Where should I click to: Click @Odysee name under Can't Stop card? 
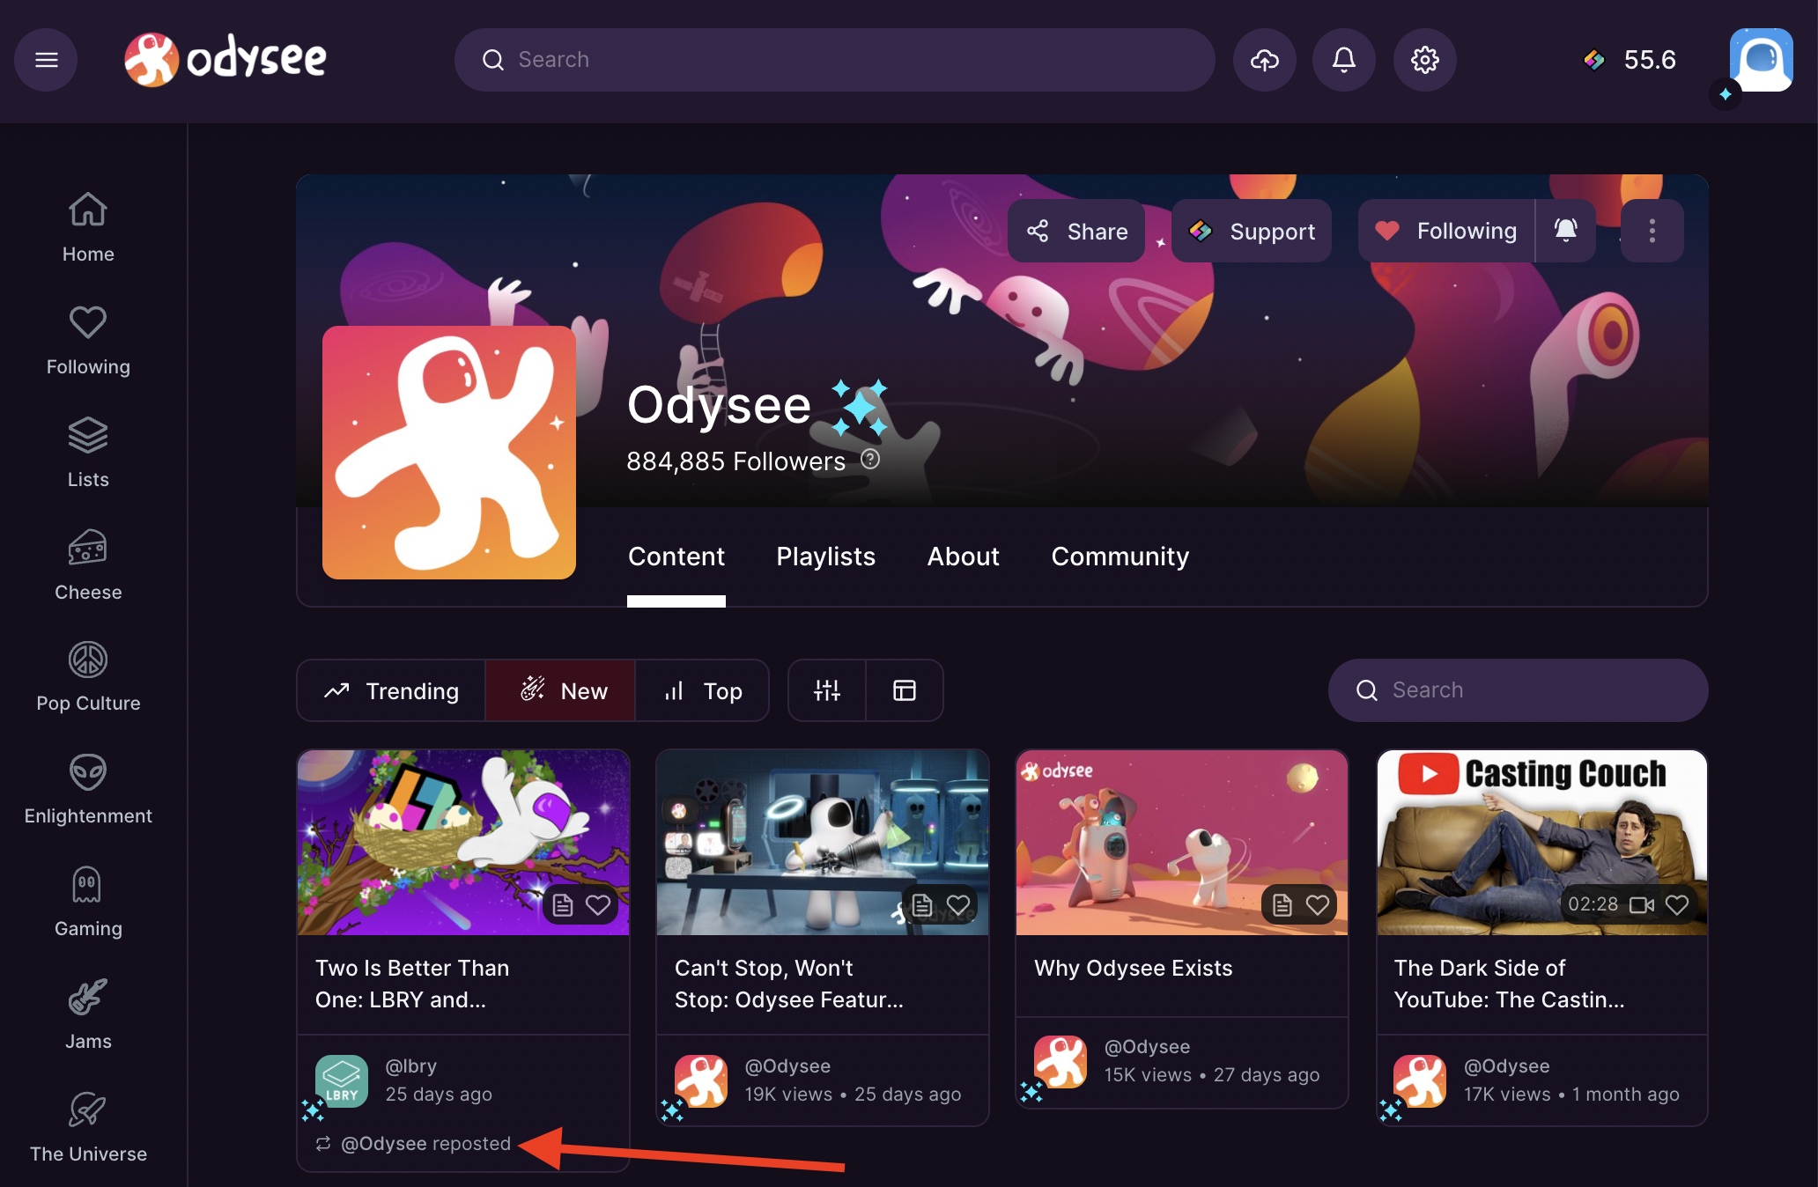point(787,1065)
